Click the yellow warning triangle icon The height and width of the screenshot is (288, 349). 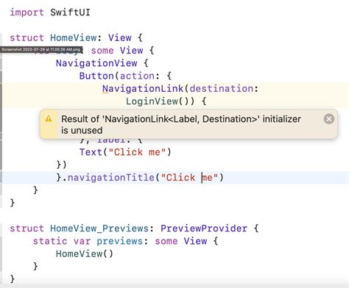tap(49, 119)
